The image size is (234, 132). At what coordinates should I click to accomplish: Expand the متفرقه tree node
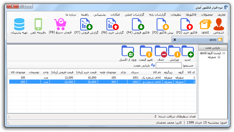tap(219, 57)
